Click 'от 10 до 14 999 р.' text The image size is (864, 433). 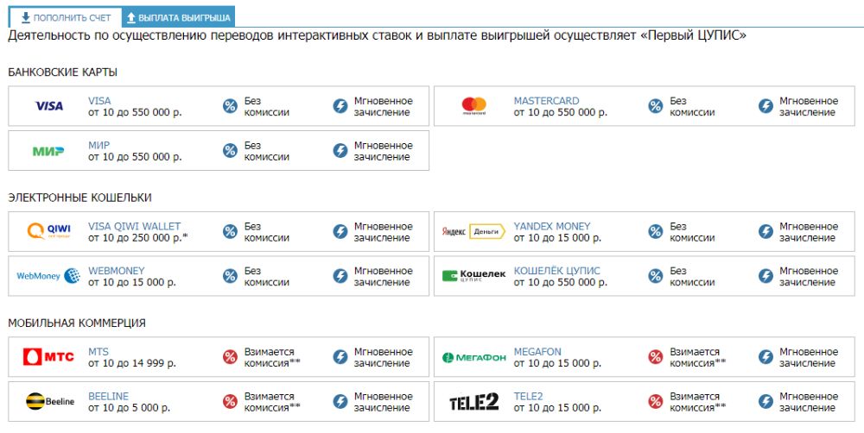tap(132, 364)
